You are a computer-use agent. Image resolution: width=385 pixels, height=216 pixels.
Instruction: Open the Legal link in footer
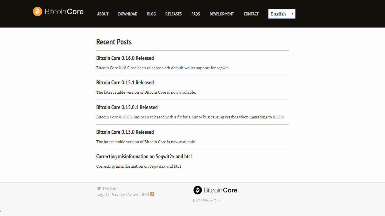click(101, 194)
